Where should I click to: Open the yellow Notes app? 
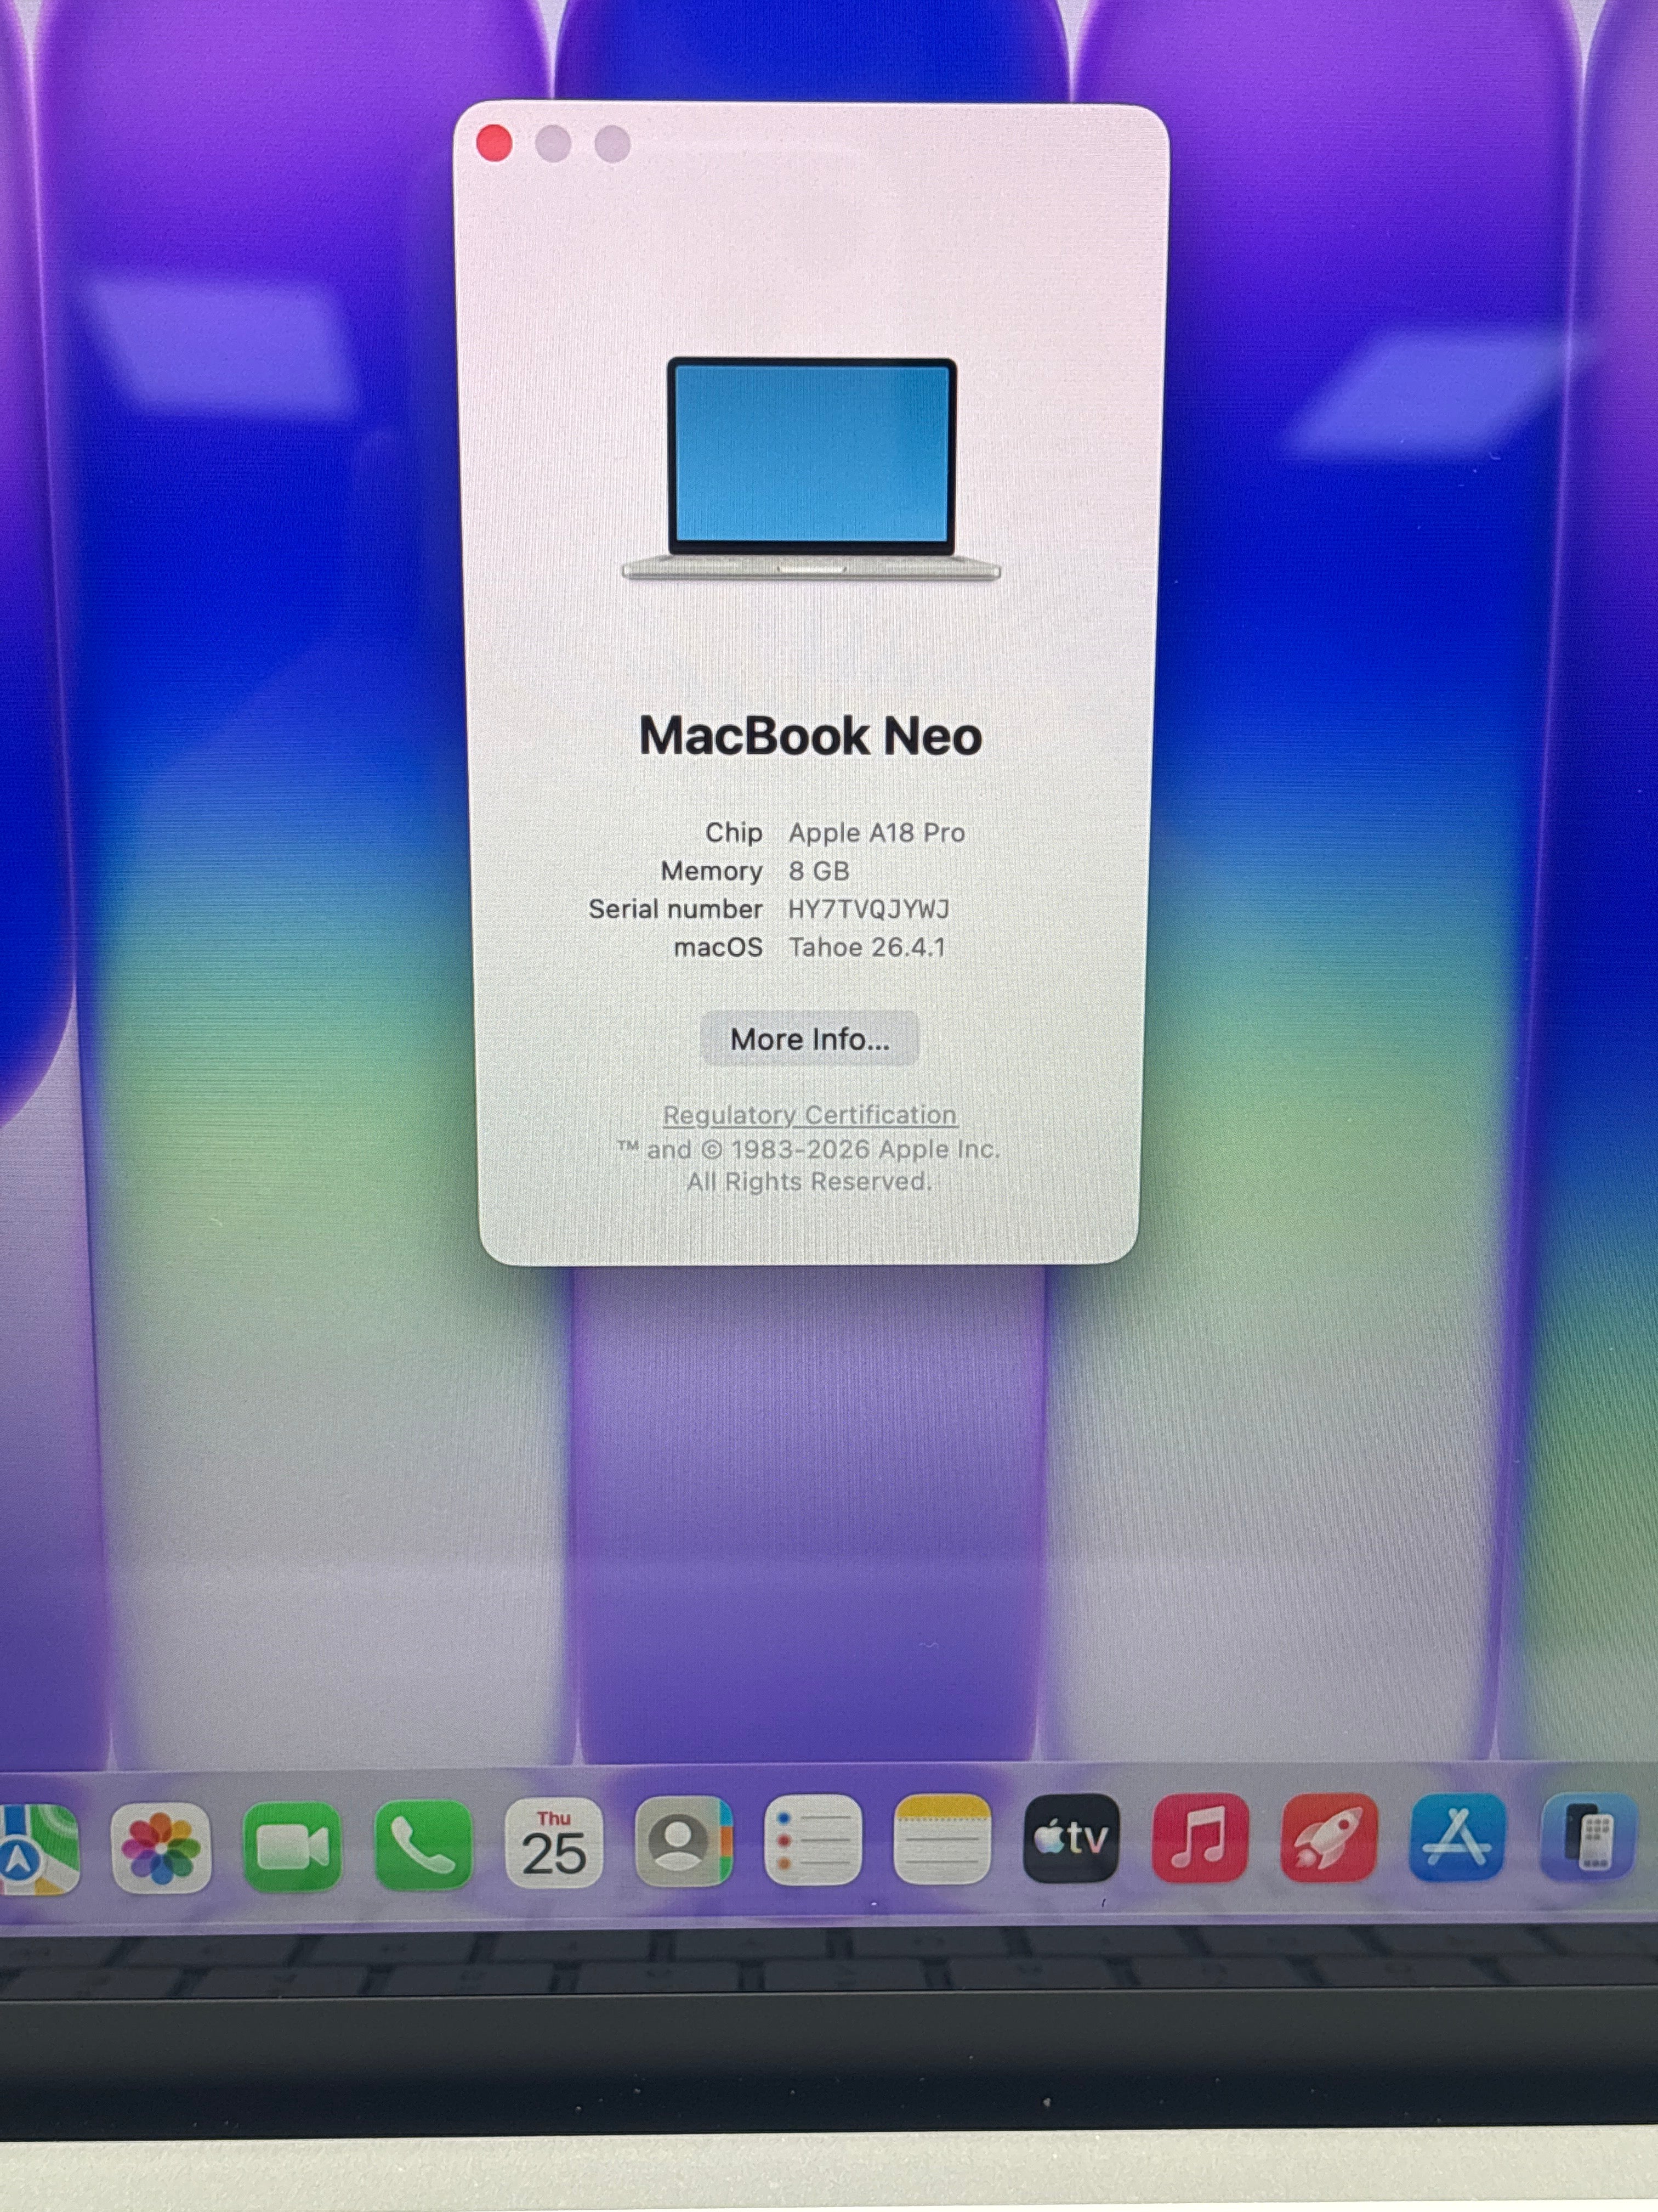click(x=941, y=1840)
